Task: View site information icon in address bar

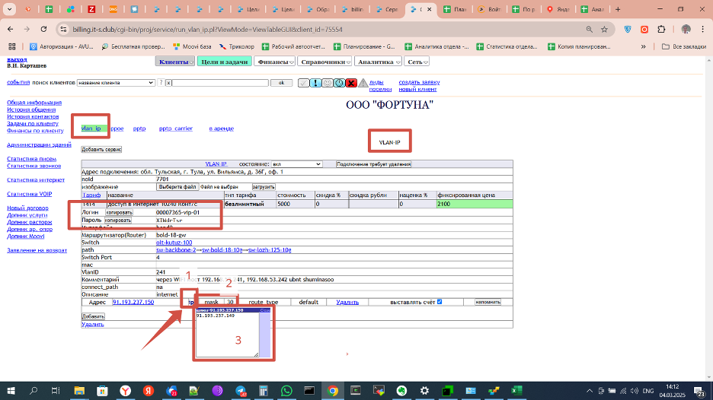Action: coord(64,29)
